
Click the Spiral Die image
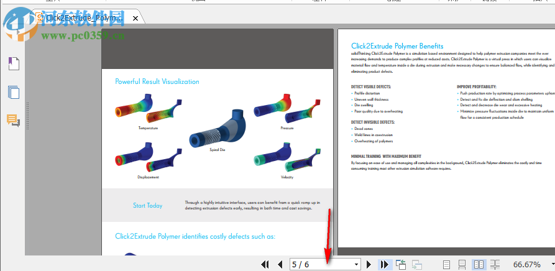218,129
